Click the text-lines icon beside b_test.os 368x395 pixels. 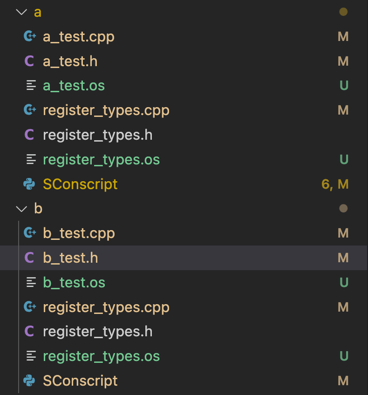[31, 282]
